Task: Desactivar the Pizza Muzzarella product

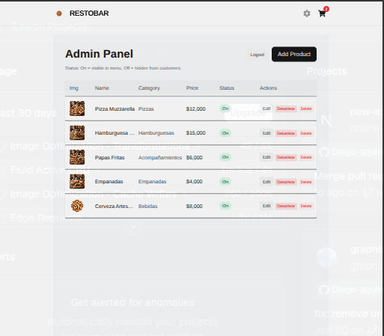Action: tap(286, 109)
